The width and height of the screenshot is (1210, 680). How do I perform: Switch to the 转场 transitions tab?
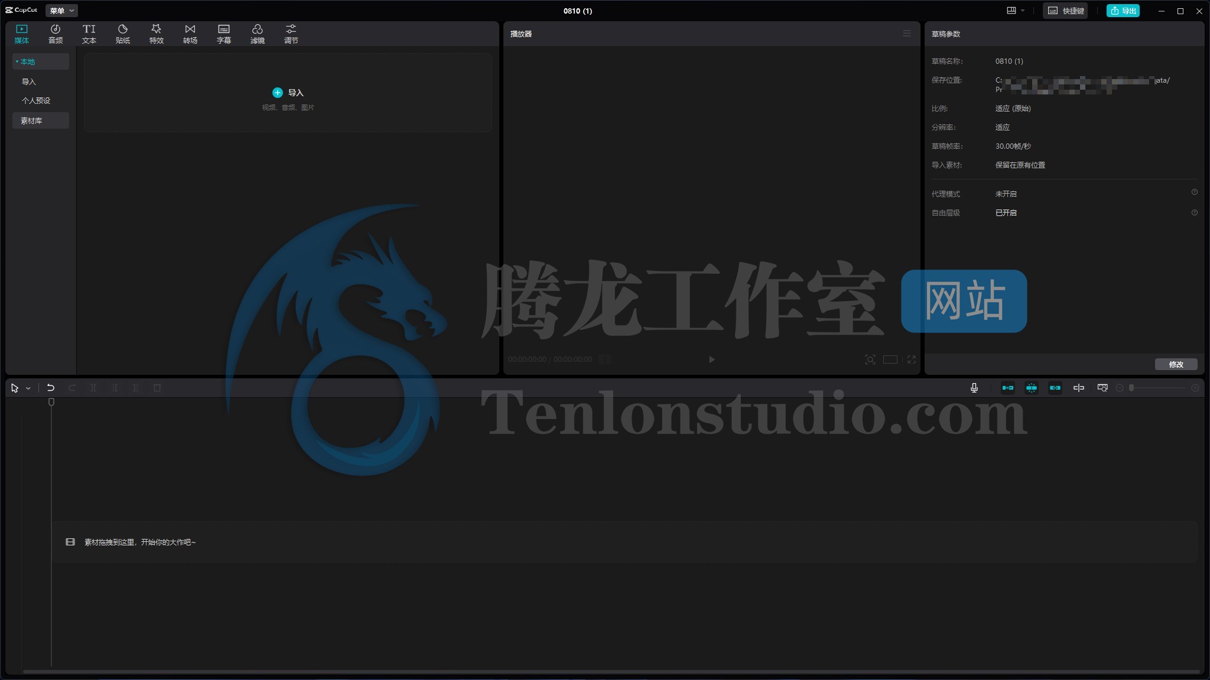click(x=190, y=34)
